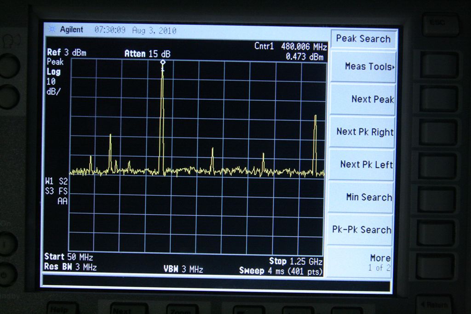Select the Ref 3 dBm reference level readout
The image size is (471, 314).
pos(67,53)
